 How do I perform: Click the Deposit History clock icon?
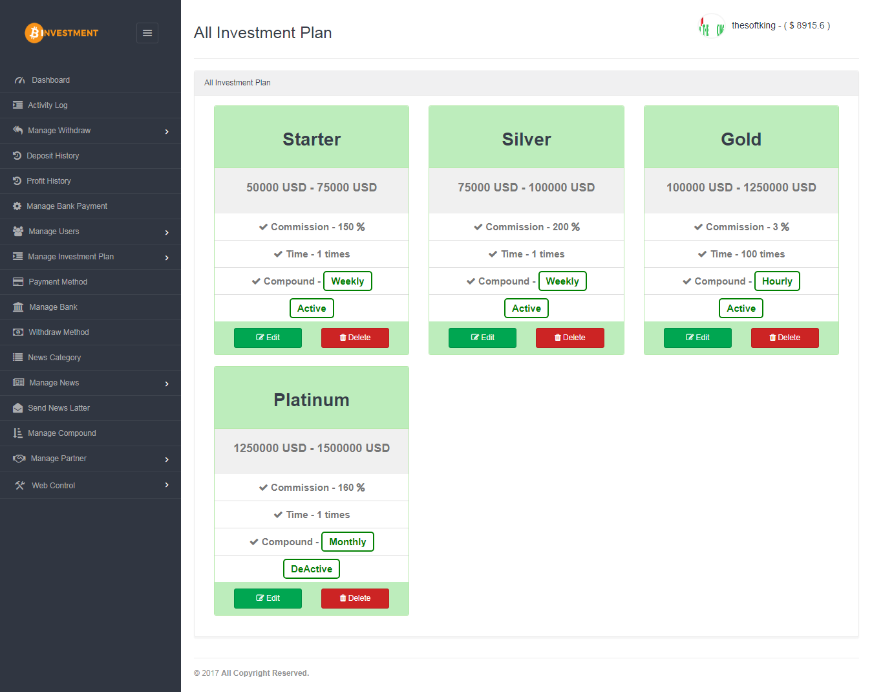click(x=17, y=156)
